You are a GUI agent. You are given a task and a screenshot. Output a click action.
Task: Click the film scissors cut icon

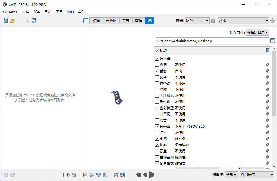click(x=99, y=175)
